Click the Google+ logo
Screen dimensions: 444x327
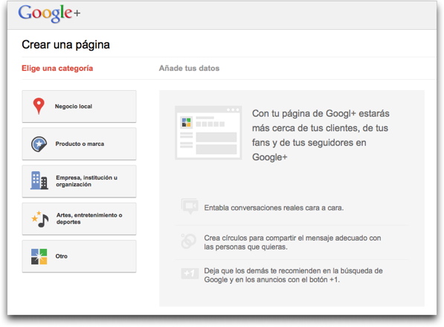(x=49, y=13)
